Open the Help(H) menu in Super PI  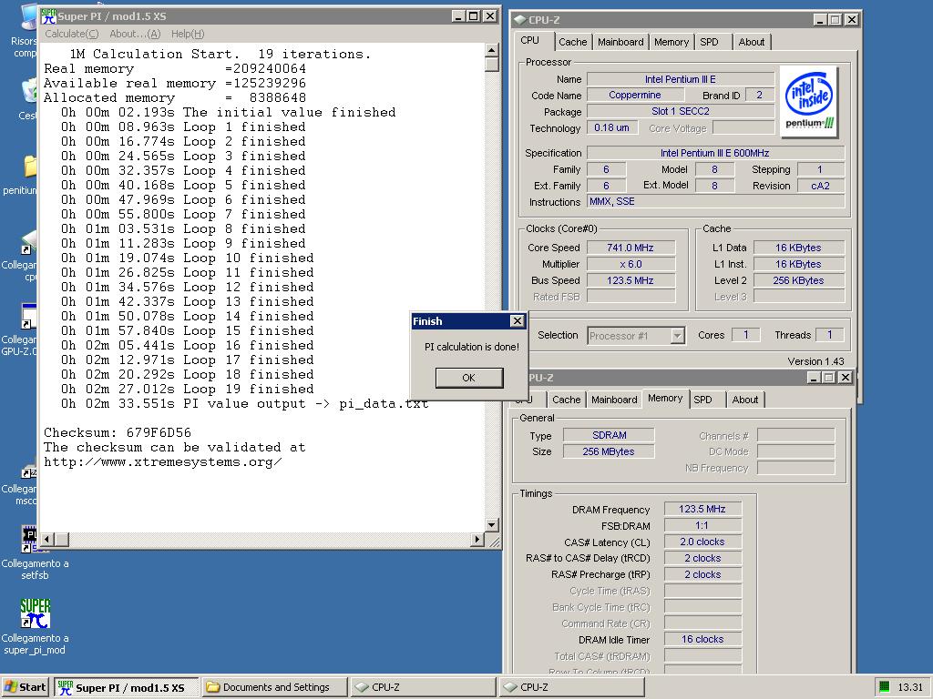(x=188, y=34)
